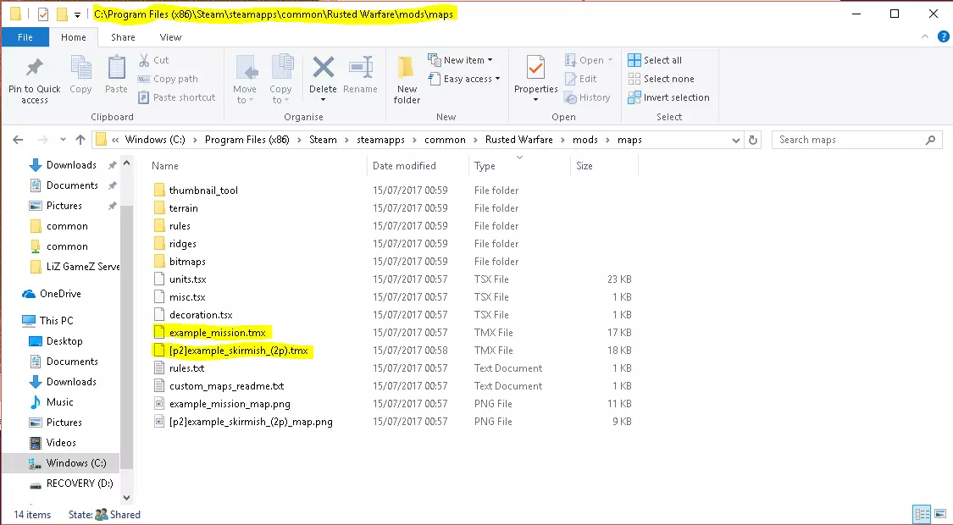The image size is (953, 525).
Task: Expand the New item dropdown
Action: pos(468,60)
